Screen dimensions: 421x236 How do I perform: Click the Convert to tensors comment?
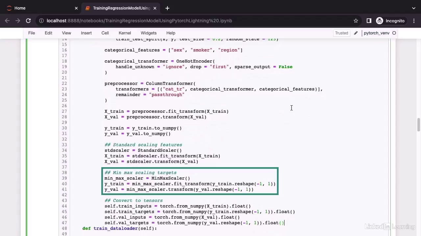pyautogui.click(x=134, y=201)
